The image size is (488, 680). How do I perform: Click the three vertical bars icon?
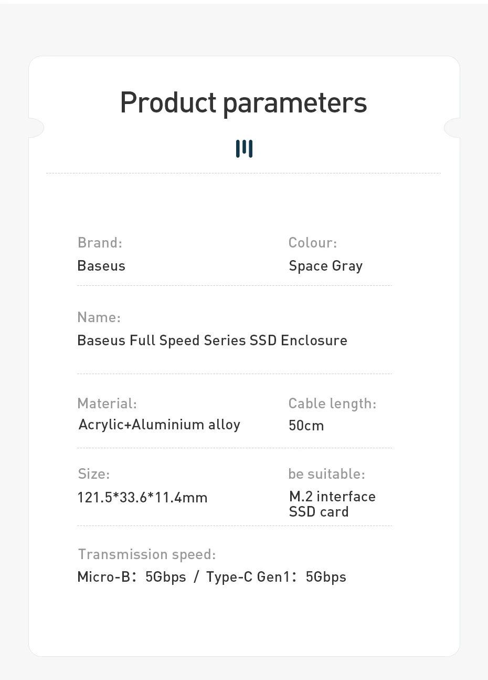244,149
